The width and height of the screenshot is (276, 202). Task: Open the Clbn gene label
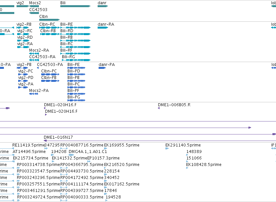pyautogui.click(x=43, y=16)
